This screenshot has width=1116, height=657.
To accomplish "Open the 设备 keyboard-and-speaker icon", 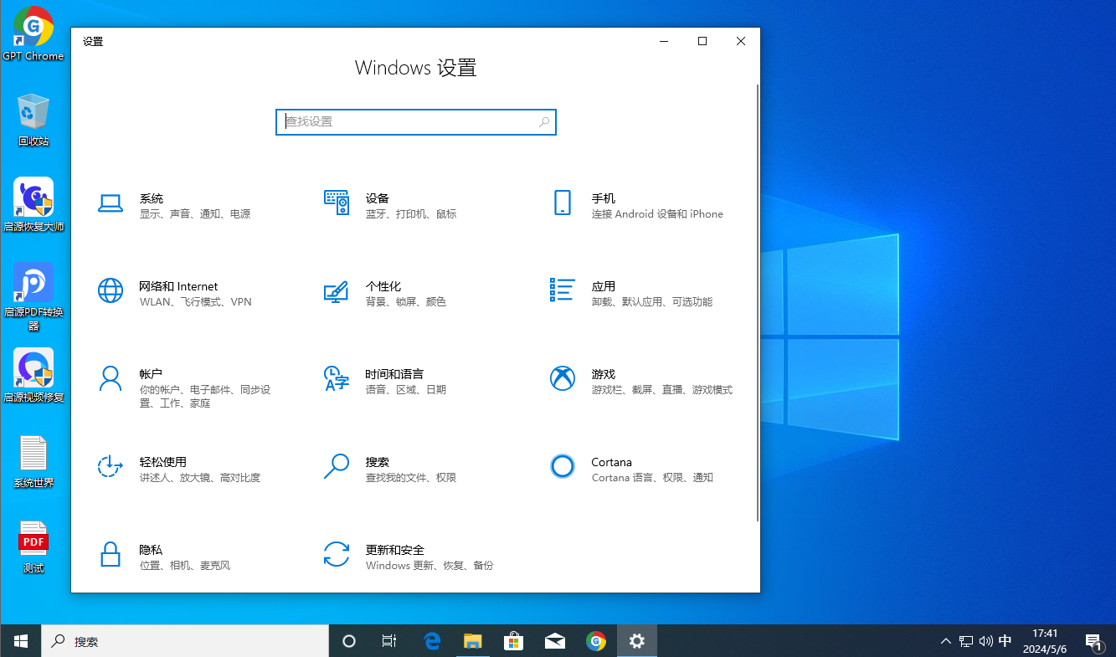I will 337,203.
